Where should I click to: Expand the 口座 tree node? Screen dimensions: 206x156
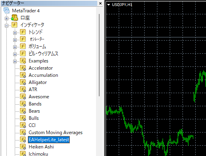pos(6,18)
